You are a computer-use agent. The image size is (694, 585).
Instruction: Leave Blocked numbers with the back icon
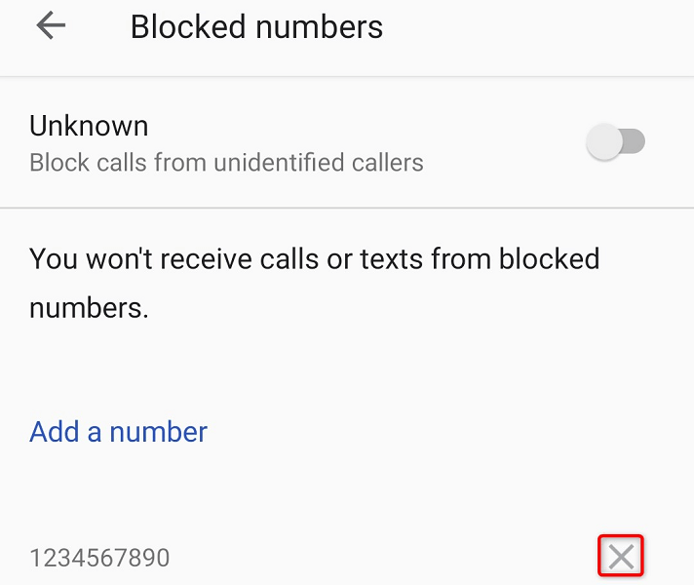click(51, 25)
